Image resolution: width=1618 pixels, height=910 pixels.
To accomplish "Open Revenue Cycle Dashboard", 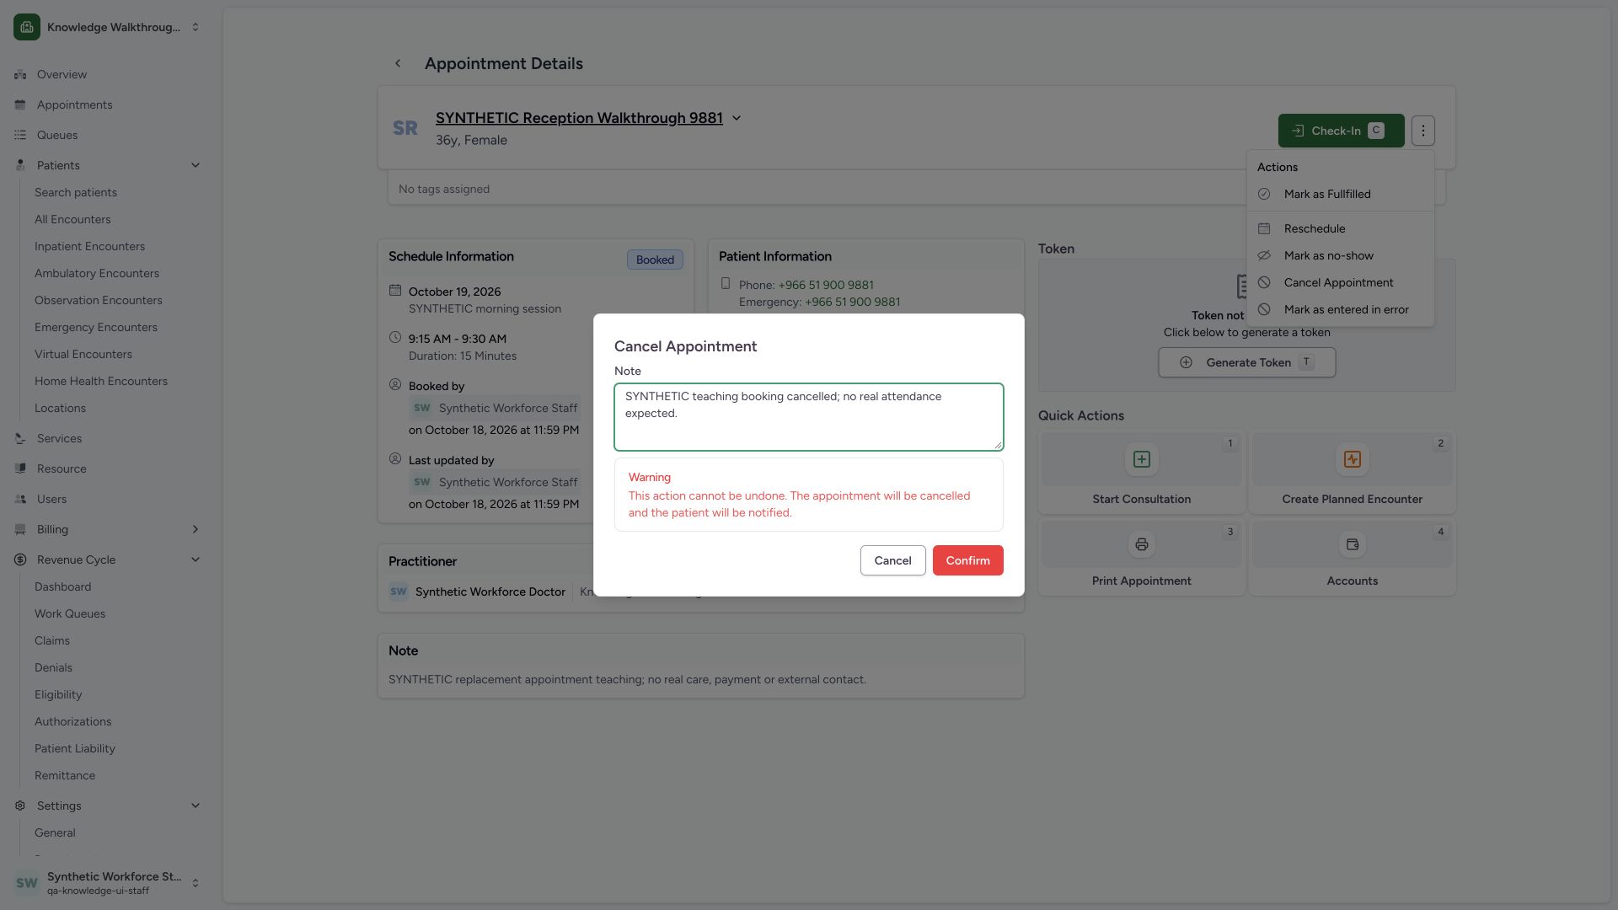I will click(x=63, y=586).
